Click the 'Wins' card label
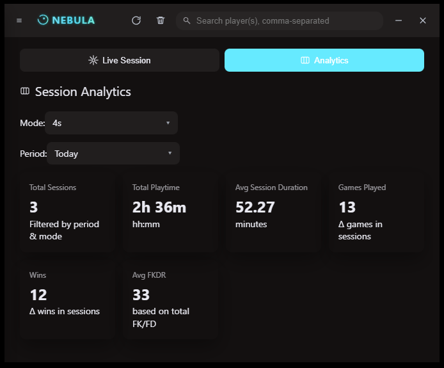The width and height of the screenshot is (444, 368). coord(38,275)
